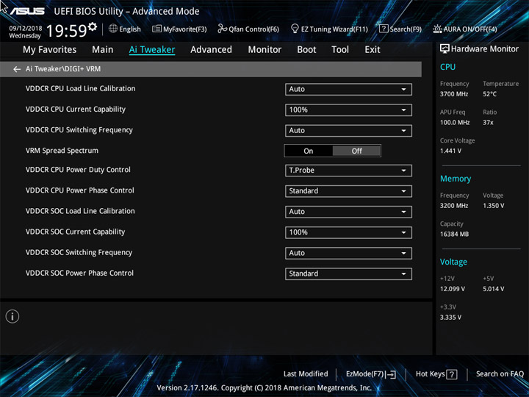Click the Hot Keys question mark icon

click(452, 374)
